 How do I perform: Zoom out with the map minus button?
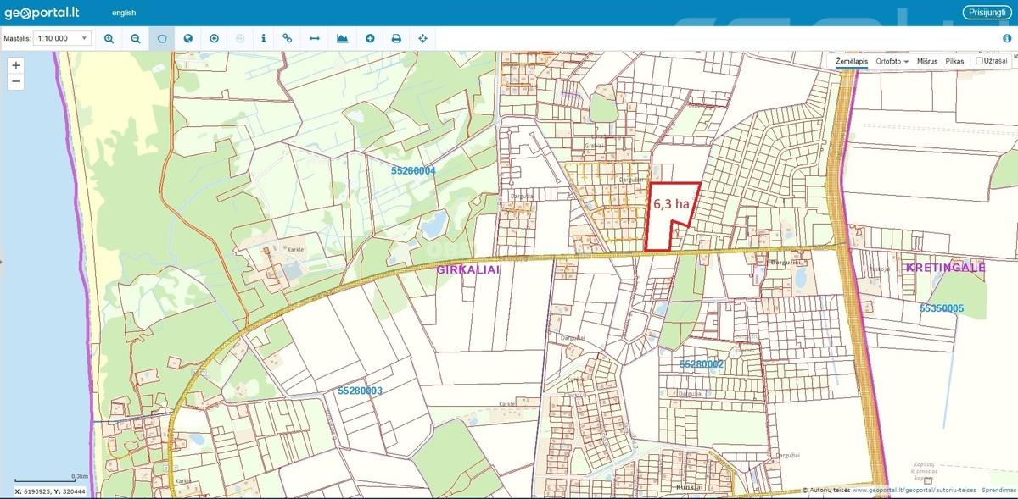(16, 82)
